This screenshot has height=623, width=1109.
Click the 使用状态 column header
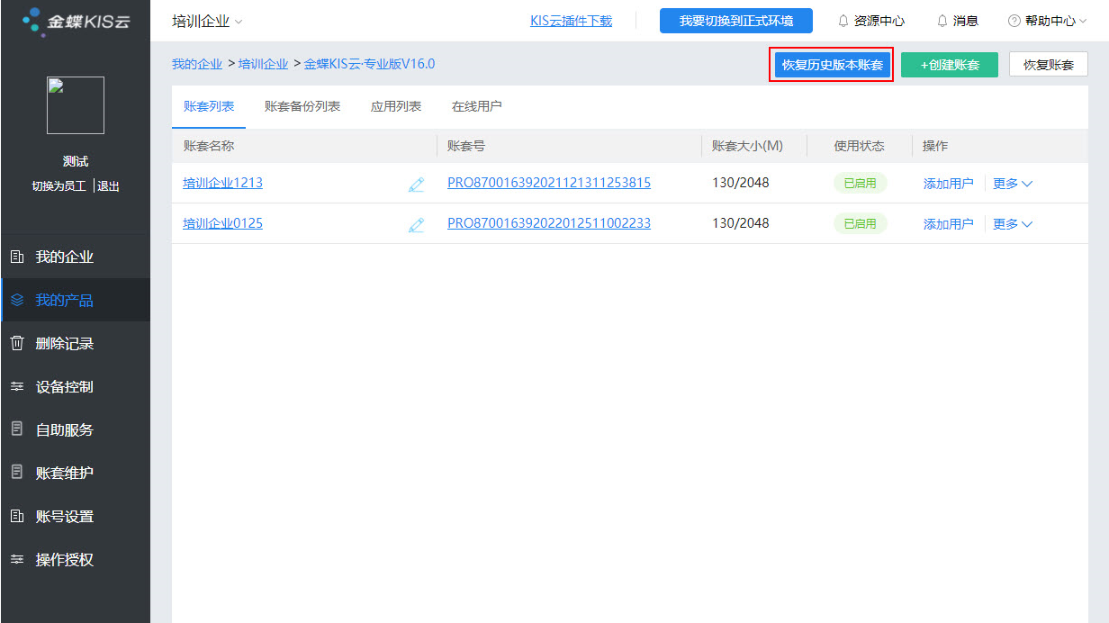pyautogui.click(x=860, y=146)
